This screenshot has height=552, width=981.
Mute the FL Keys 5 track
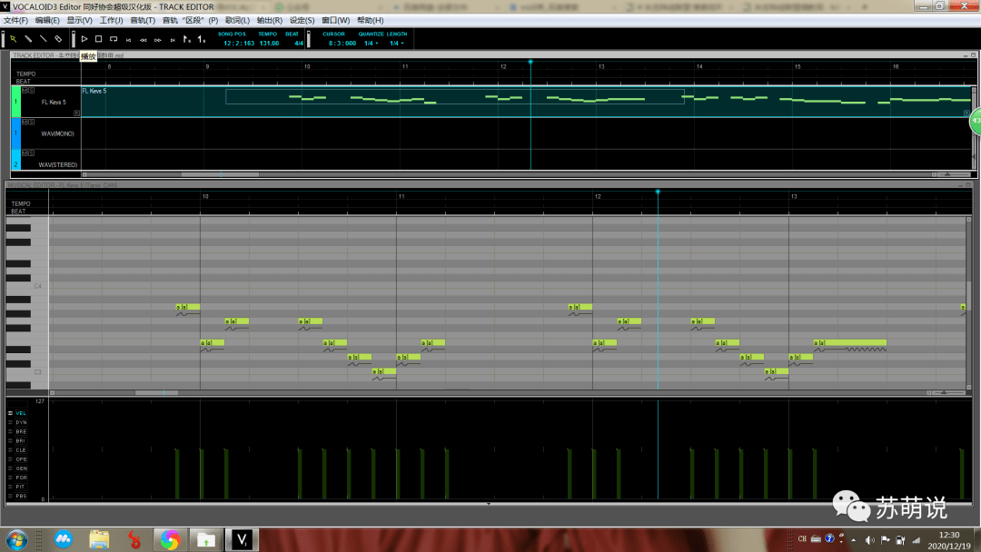tap(25, 91)
